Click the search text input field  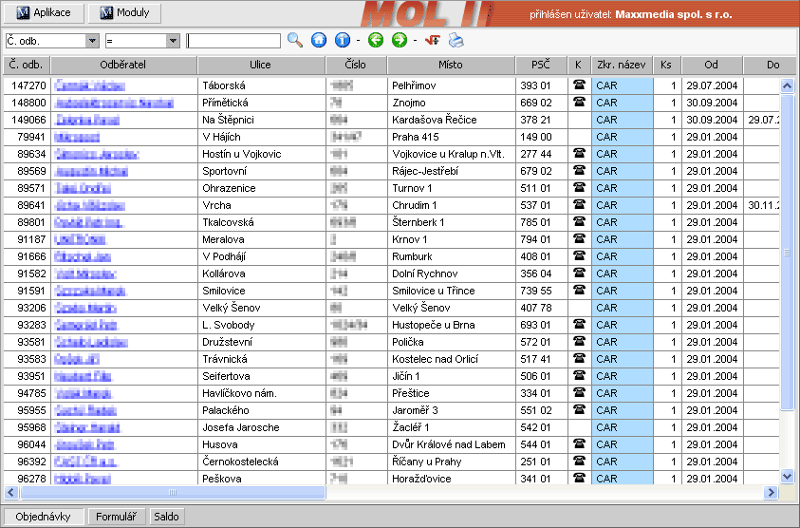point(233,41)
